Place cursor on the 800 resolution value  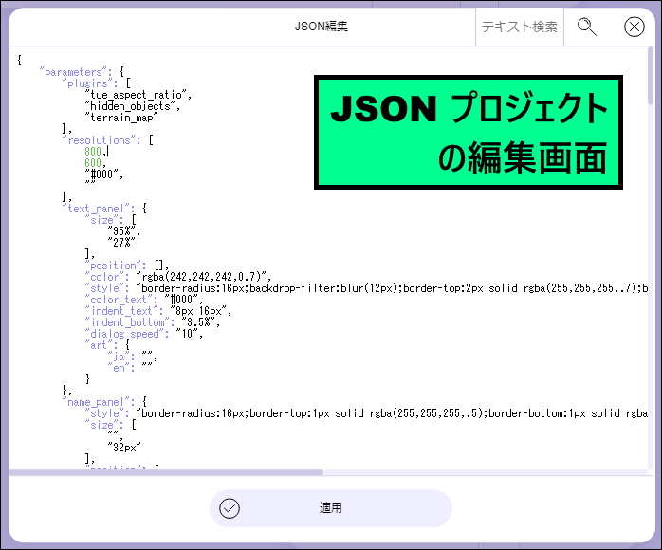[93, 152]
